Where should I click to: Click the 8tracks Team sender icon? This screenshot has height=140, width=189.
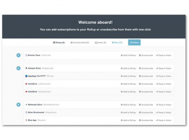(x=26, y=55)
